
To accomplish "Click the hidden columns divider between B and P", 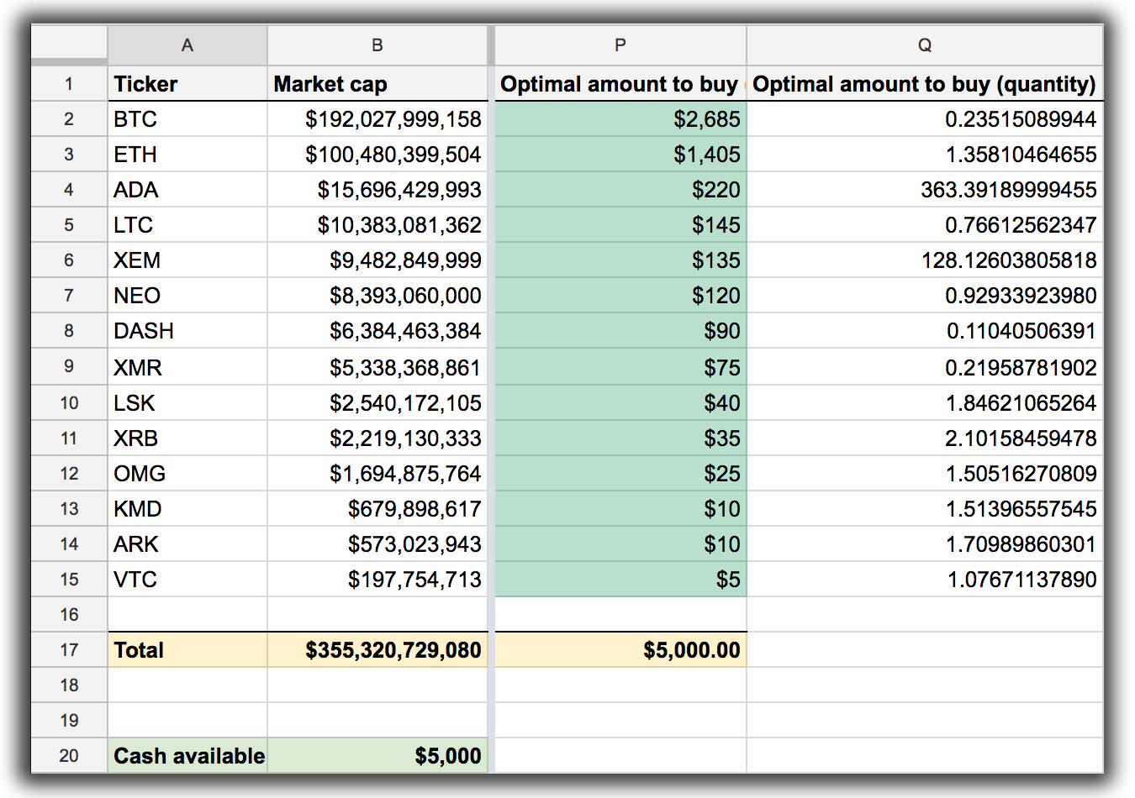I will point(491,45).
